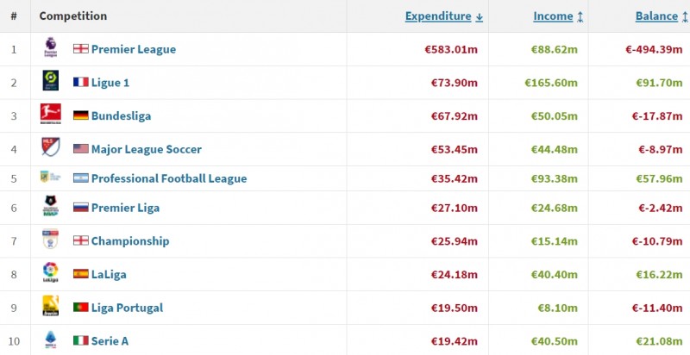The height and width of the screenshot is (355, 690).
Task: Click the Russian Premier Liga logo
Action: click(50, 207)
